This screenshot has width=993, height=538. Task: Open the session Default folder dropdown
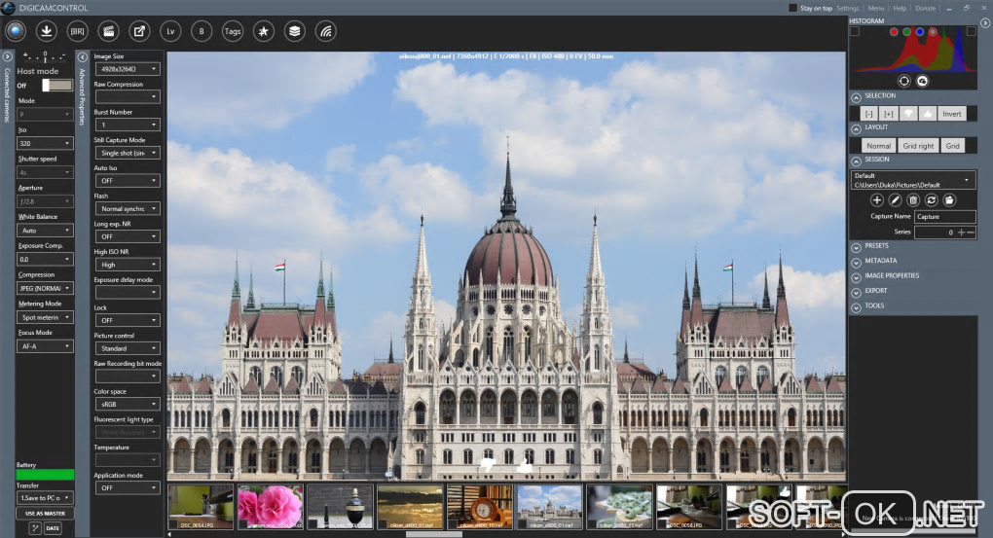click(912, 180)
